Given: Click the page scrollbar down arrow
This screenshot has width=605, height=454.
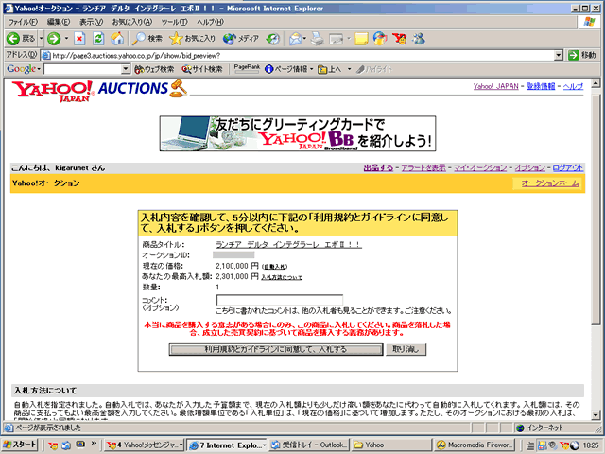Looking at the screenshot, I should [x=596, y=415].
